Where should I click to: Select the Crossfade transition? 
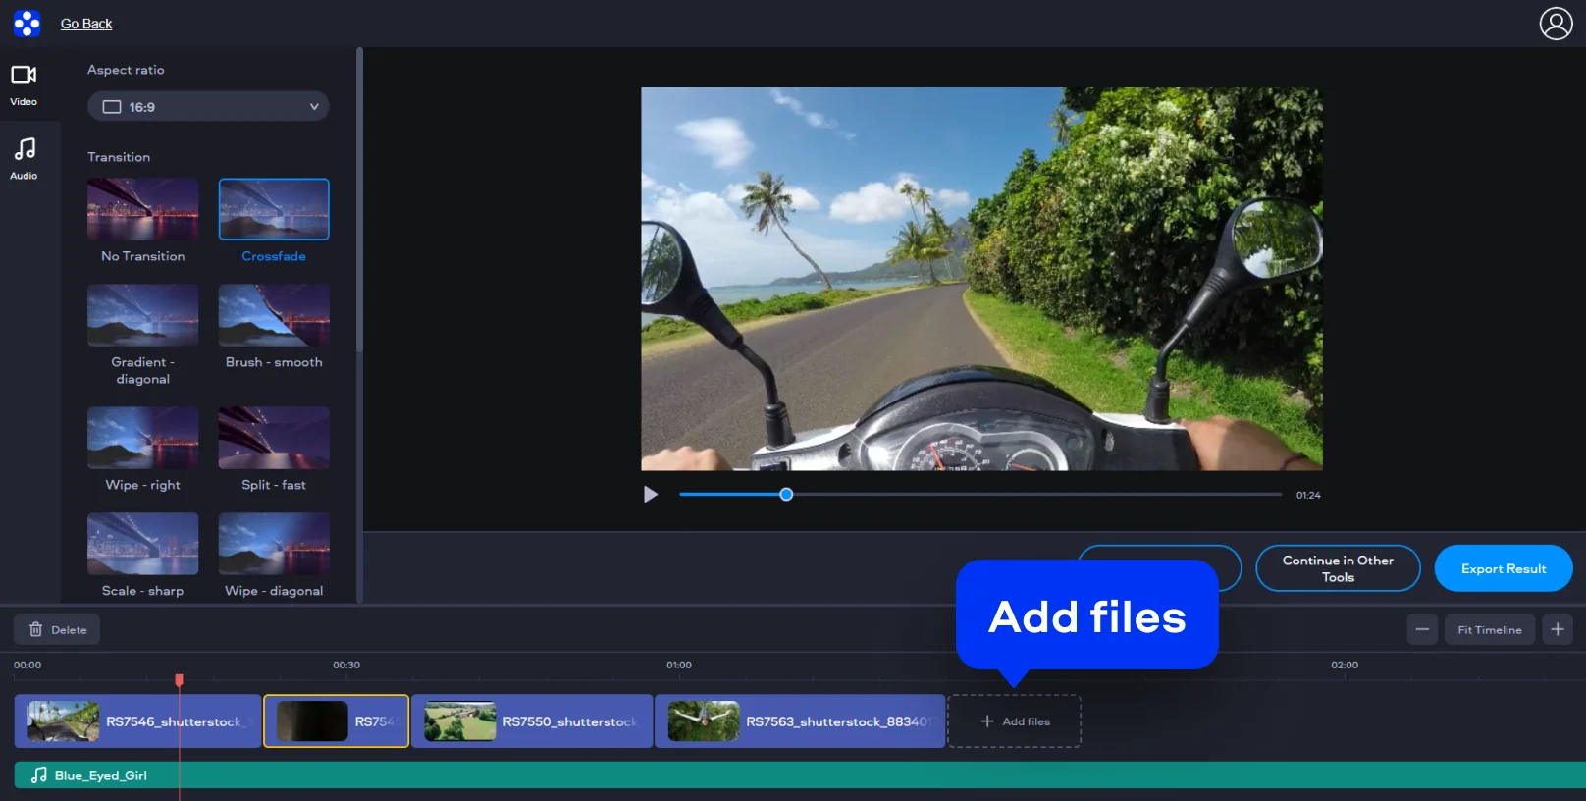pyautogui.click(x=274, y=209)
